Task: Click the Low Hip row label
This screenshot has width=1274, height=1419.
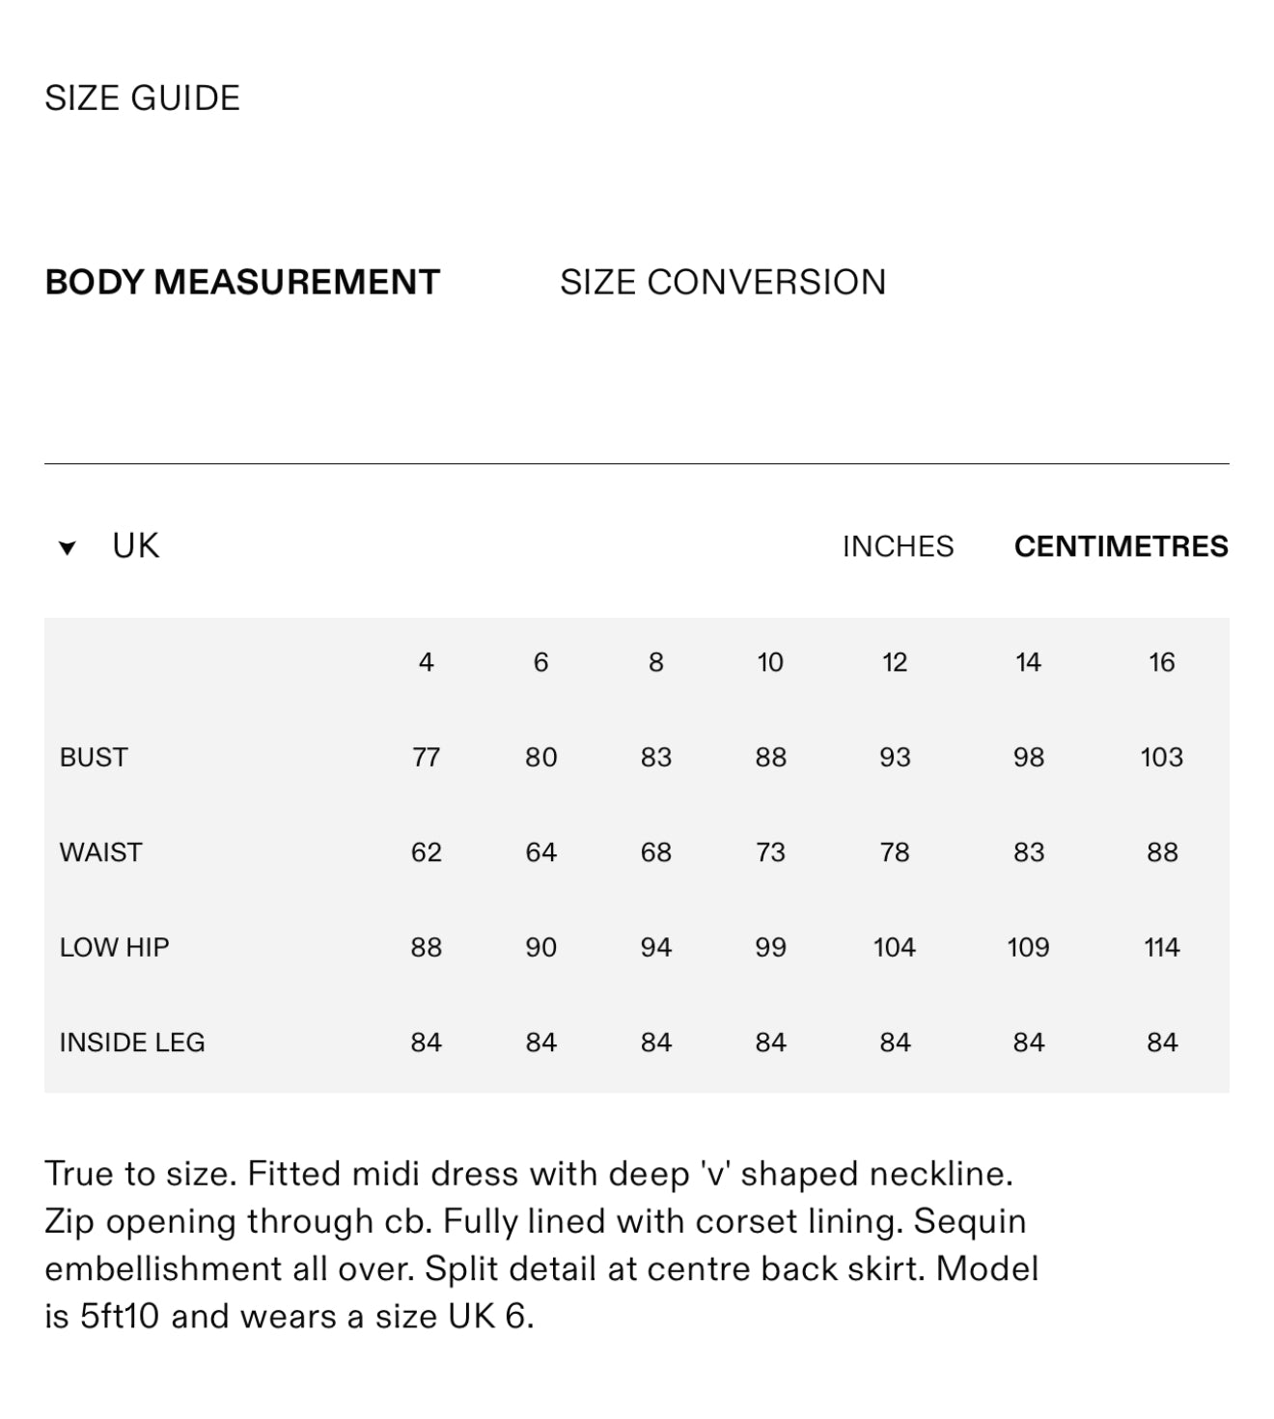Action: 114,947
